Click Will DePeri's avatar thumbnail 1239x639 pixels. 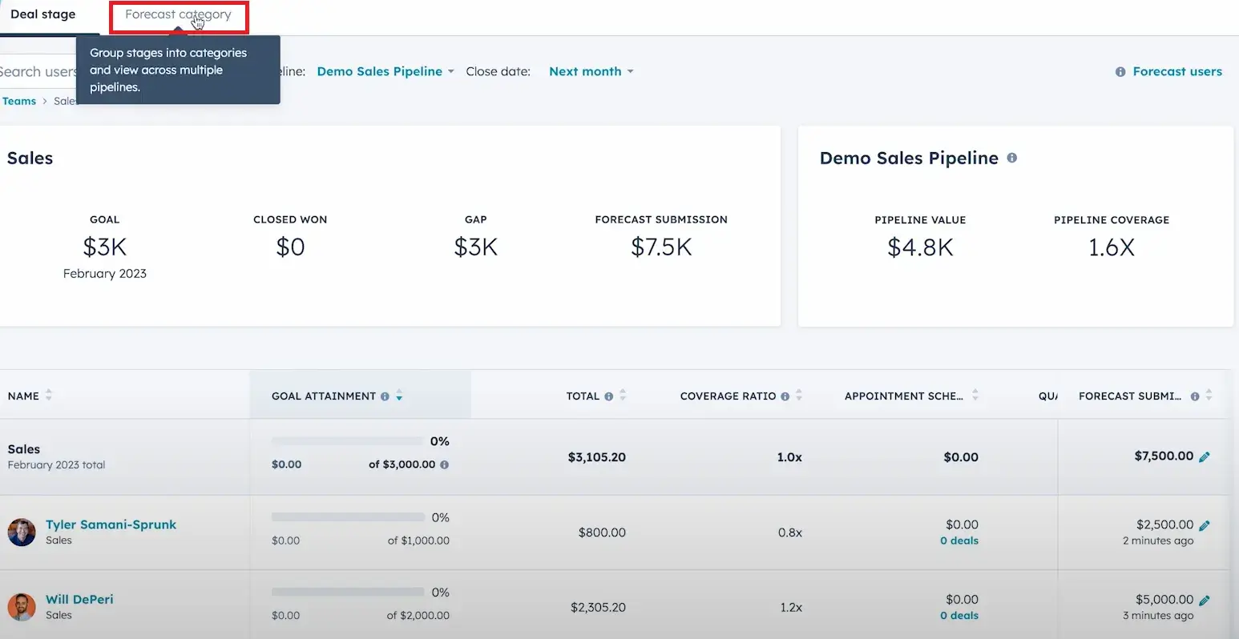(22, 607)
